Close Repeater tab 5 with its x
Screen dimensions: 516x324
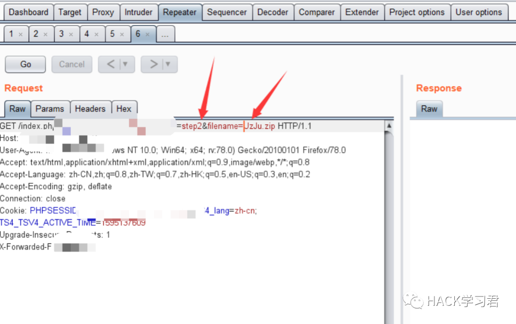122,34
